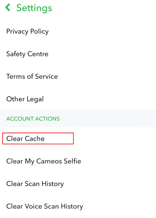This screenshot has width=156, height=218.
Task: Click the Other Legal list item
Action: coord(78,99)
